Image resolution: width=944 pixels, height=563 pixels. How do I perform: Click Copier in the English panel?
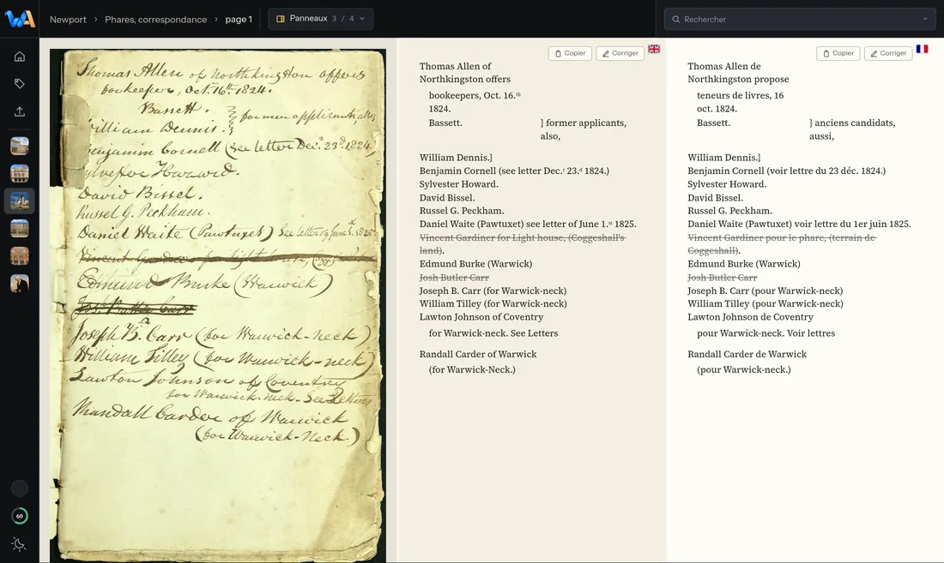point(570,53)
